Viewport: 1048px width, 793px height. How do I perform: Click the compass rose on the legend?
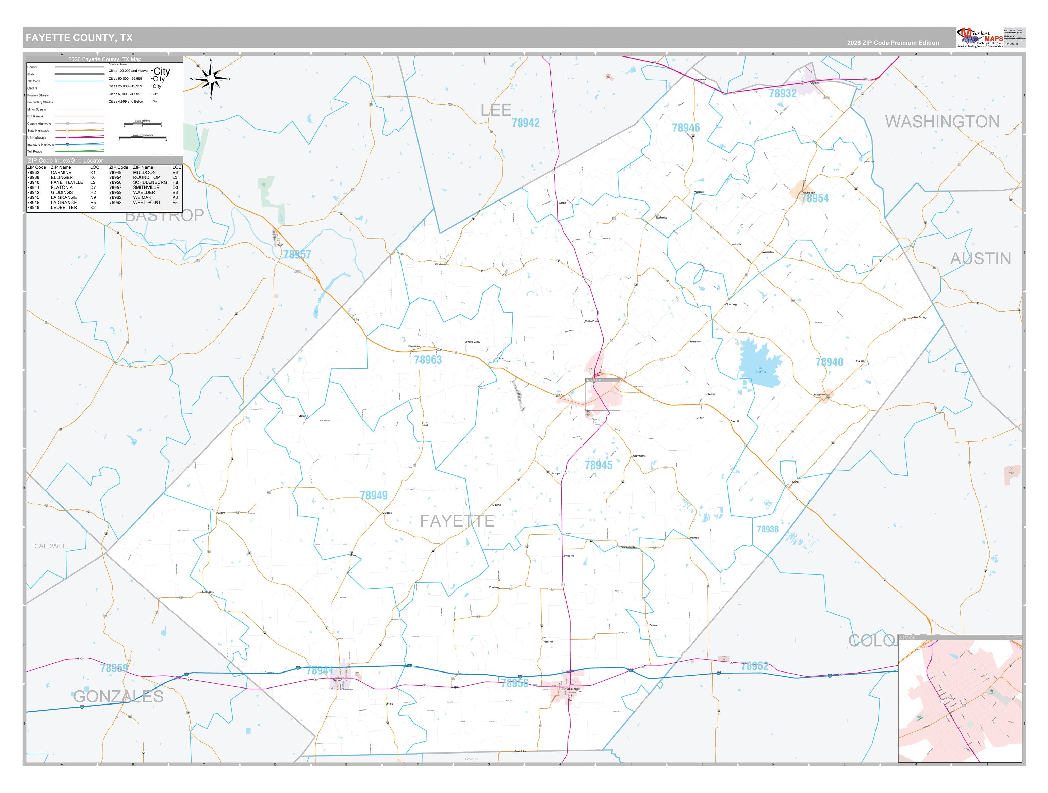[211, 79]
